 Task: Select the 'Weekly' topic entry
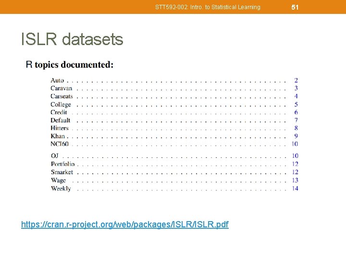(x=61, y=188)
